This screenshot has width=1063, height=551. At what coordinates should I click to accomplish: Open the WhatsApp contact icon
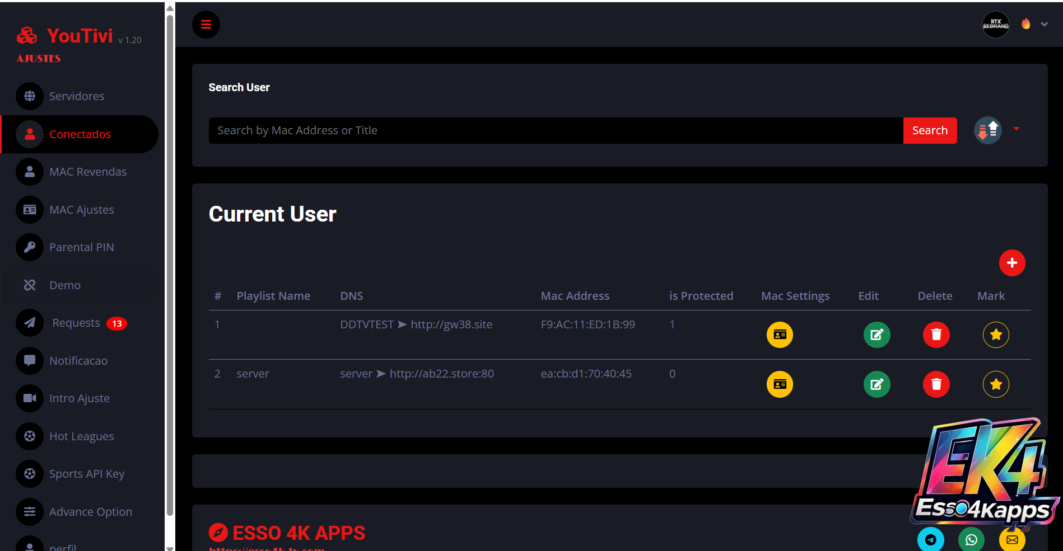coord(971,540)
